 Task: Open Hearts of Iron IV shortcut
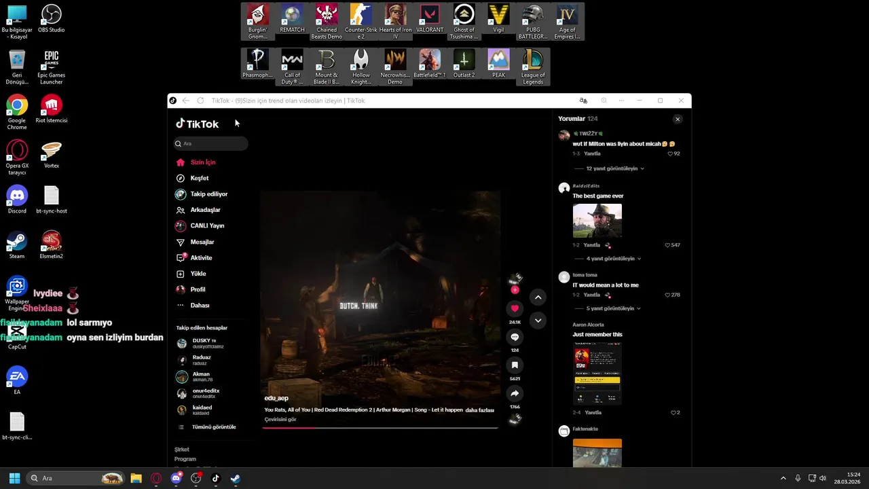pyautogui.click(x=396, y=22)
